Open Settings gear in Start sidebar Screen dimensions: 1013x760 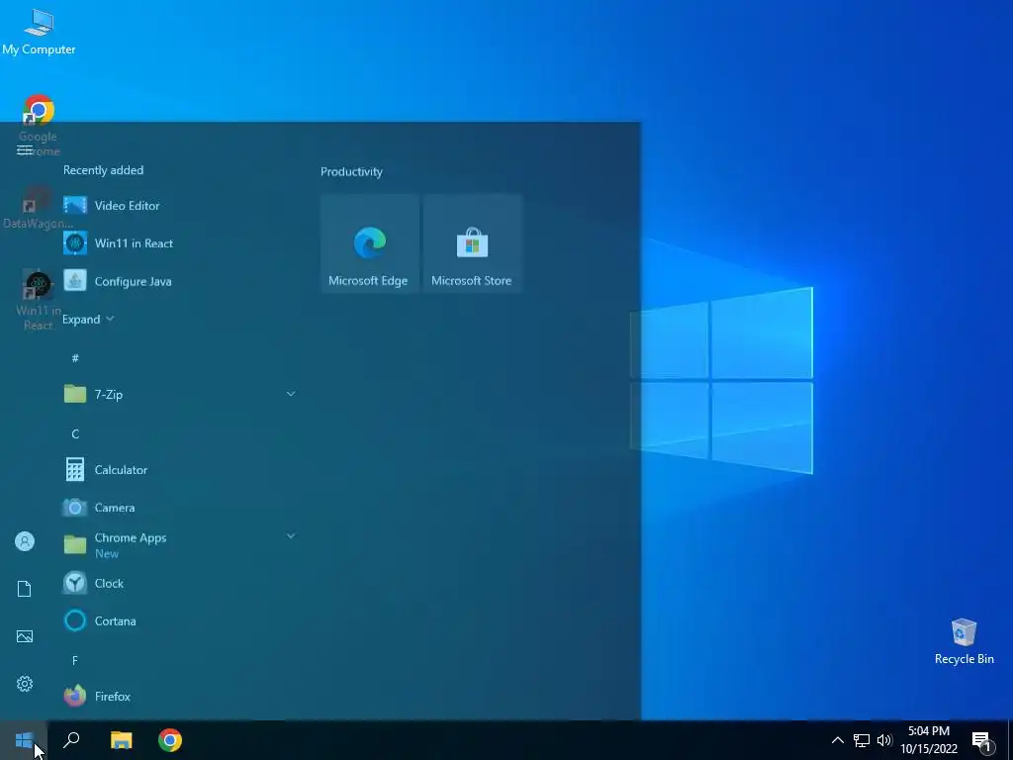click(x=25, y=684)
